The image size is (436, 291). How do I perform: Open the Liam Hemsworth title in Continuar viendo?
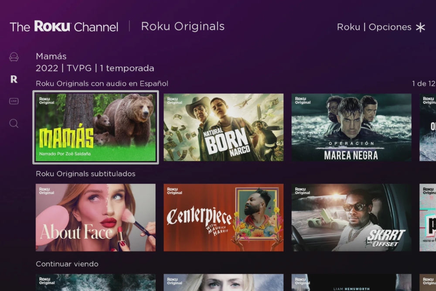pyautogui.click(x=351, y=282)
